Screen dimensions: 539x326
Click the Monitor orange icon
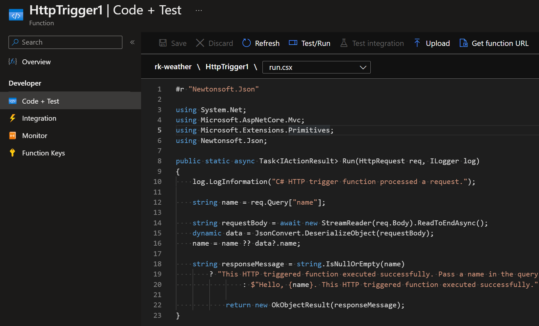[12, 136]
